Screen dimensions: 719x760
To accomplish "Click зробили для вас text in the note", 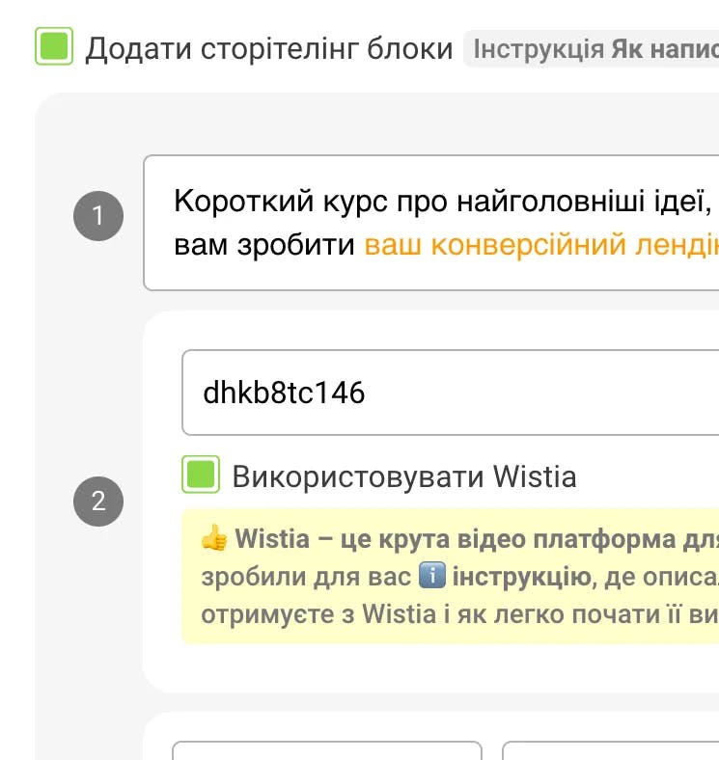I will [306, 577].
